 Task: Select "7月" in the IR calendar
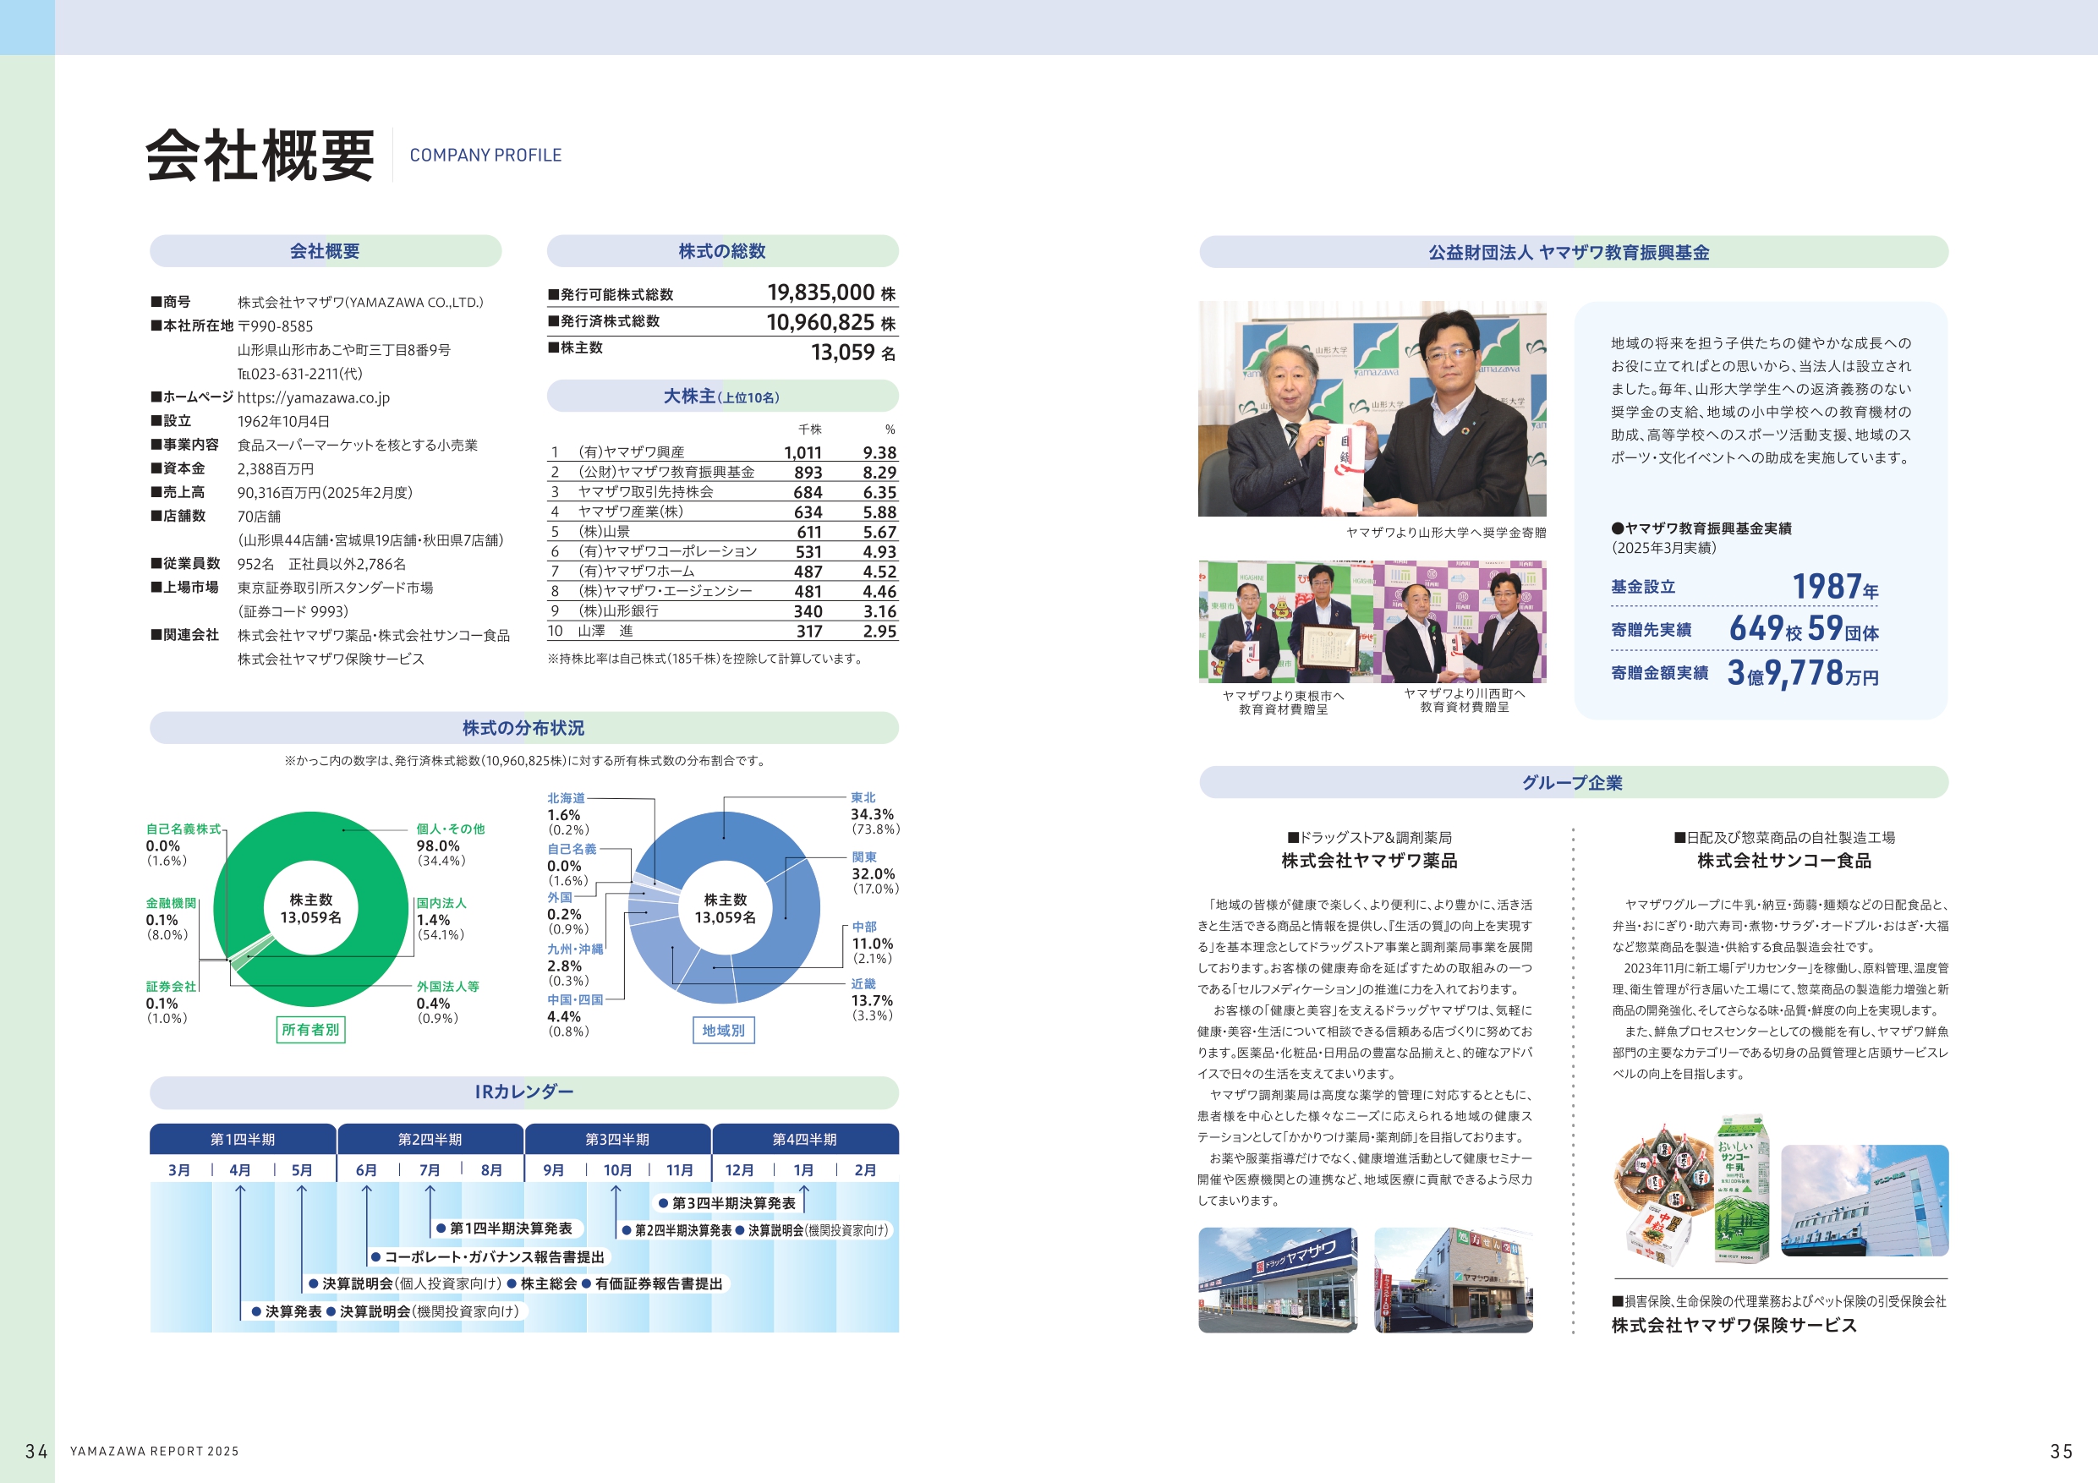pos(430,1169)
